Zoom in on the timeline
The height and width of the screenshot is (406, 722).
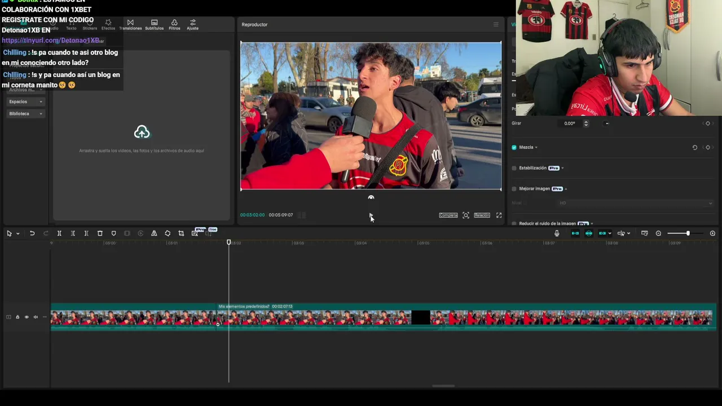(x=712, y=233)
